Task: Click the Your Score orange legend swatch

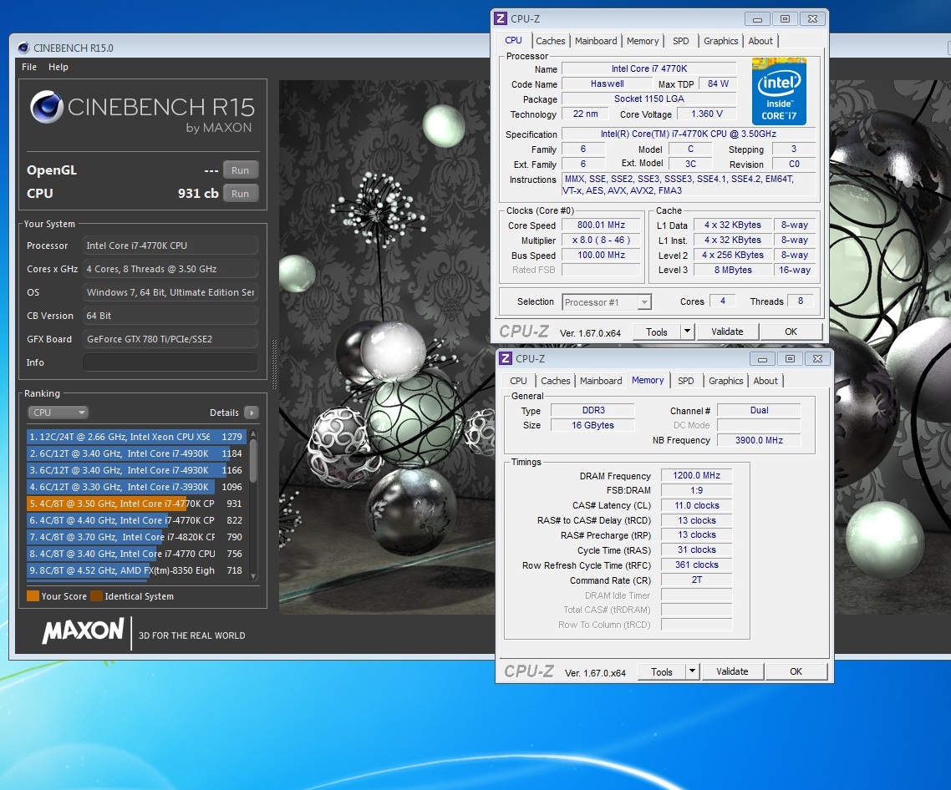Action: point(33,596)
